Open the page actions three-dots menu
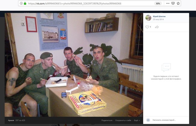The image size is (196, 126). pos(166,3)
